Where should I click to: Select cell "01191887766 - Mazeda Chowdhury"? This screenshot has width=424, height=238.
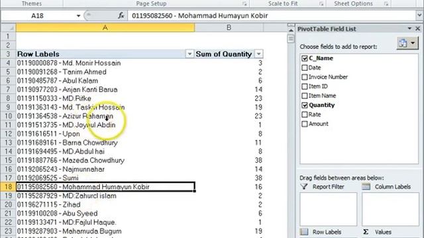pyautogui.click(x=105, y=160)
